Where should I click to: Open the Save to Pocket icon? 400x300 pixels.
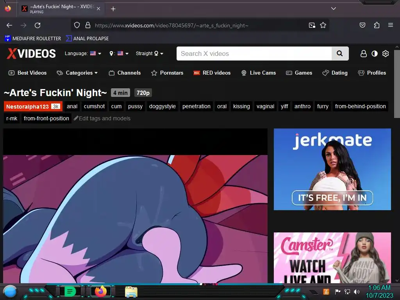pos(362,25)
